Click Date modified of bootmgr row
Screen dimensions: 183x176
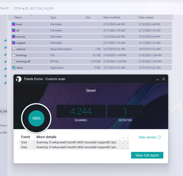pos(115,55)
